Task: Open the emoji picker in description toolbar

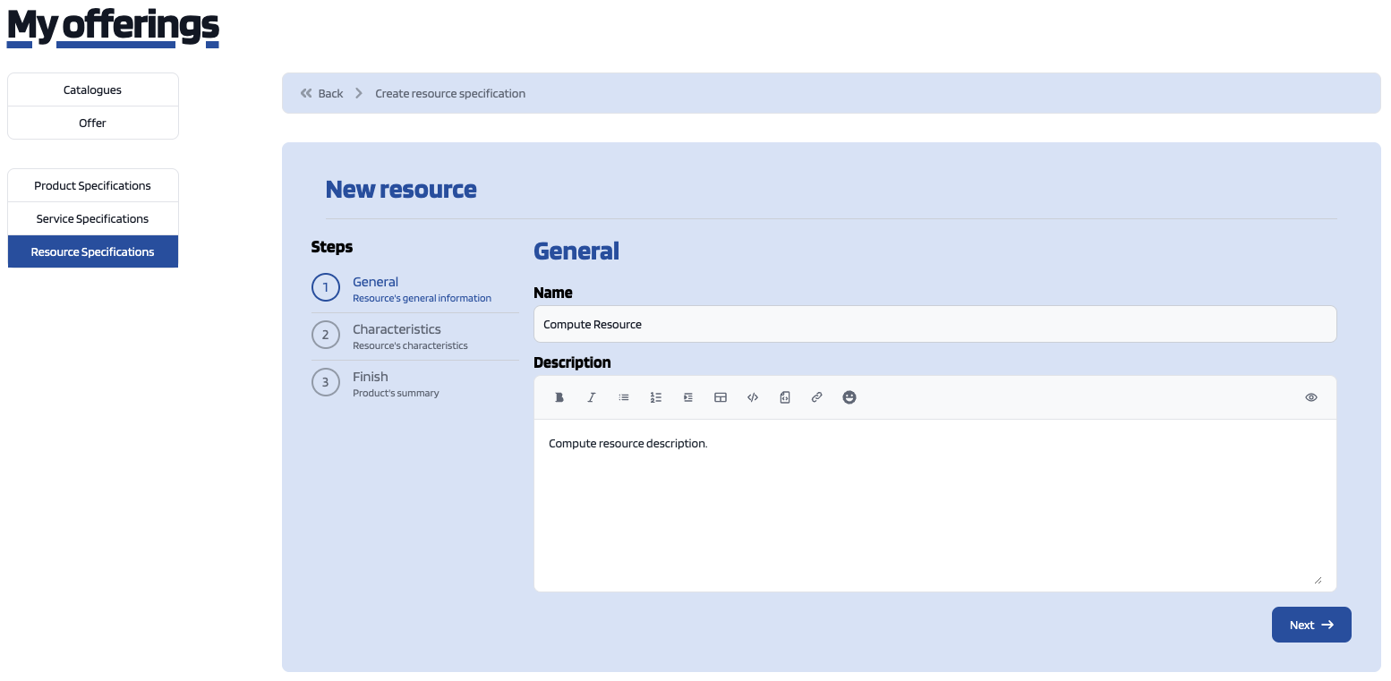Action: 849,397
